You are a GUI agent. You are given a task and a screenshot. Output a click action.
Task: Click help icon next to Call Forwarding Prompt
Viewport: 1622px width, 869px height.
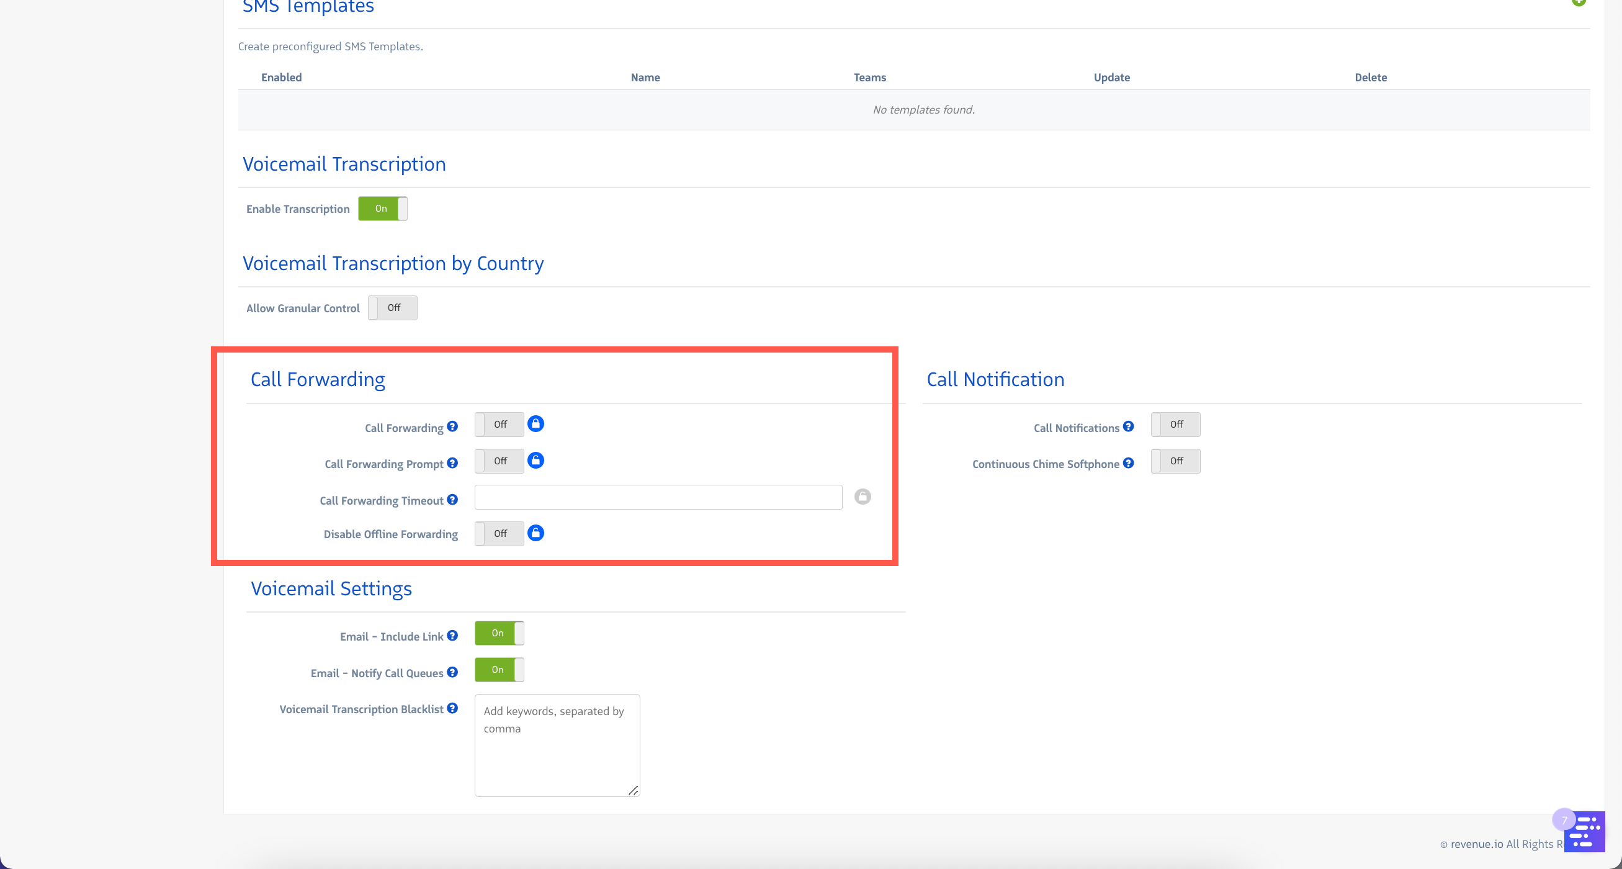[x=452, y=464]
